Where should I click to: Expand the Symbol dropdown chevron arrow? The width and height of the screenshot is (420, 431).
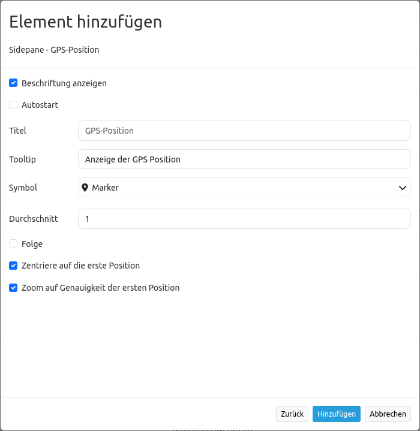click(x=403, y=188)
